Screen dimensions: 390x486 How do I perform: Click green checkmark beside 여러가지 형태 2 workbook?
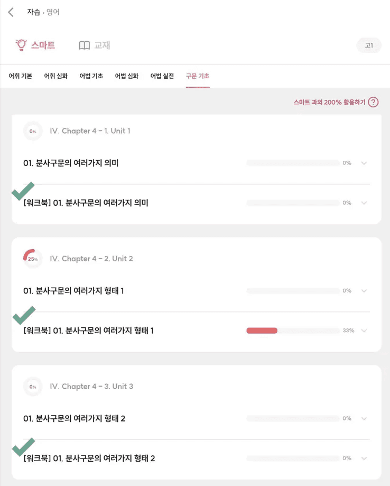[x=23, y=447]
